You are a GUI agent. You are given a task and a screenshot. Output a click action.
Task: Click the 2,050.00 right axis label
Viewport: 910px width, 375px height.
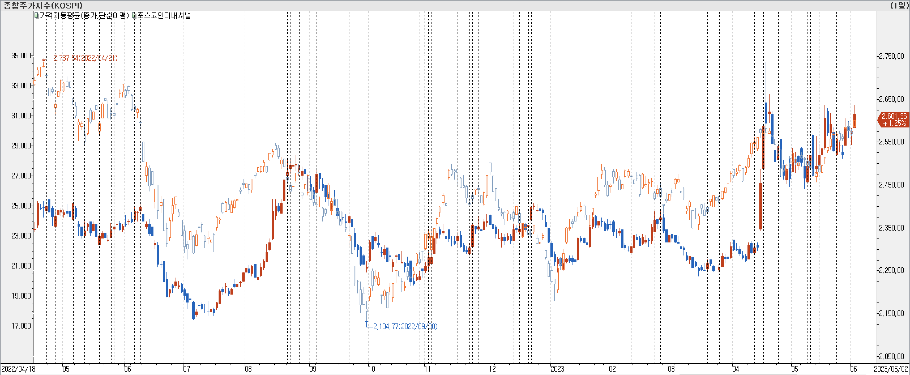(891, 356)
